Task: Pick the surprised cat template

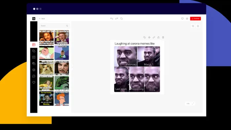Action: coord(47,68)
